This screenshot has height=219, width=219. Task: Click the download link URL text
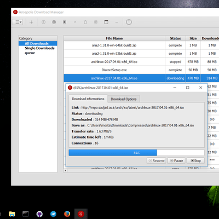[x=132, y=107]
